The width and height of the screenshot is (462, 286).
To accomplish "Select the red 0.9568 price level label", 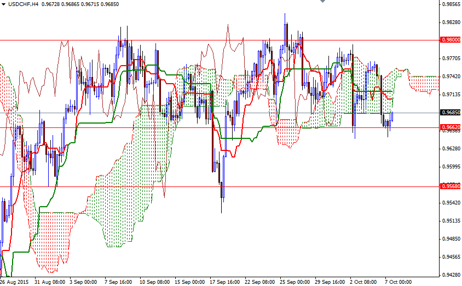I will tap(450, 186).
